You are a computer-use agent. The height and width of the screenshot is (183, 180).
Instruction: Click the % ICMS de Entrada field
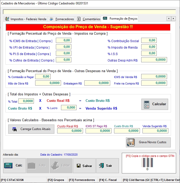click(x=64, y=40)
